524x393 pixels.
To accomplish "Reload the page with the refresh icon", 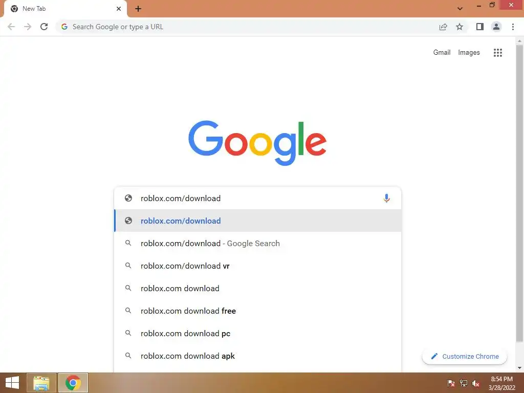I will point(44,27).
